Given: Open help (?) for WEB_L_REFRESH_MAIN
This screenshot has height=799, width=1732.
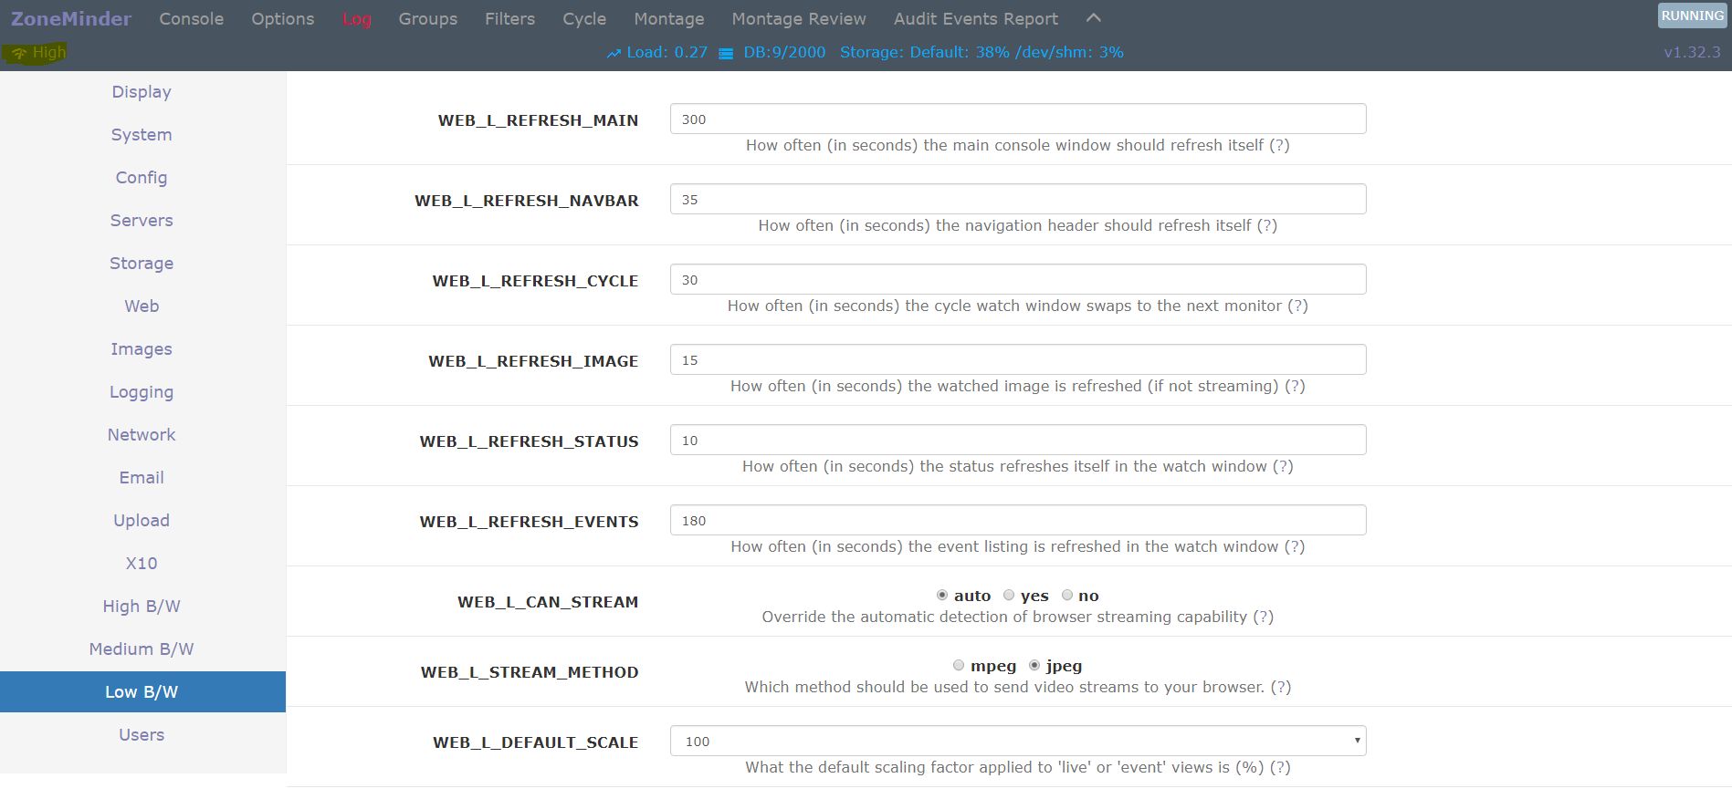Looking at the screenshot, I should [x=1279, y=146].
